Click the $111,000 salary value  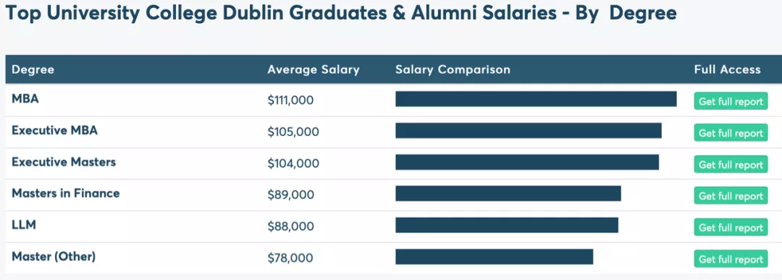coord(291,101)
